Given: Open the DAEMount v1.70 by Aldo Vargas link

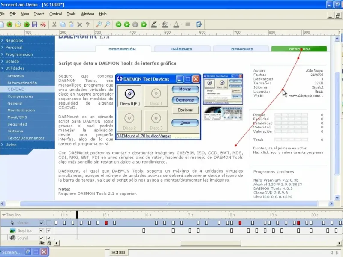Looking at the screenshot, I should tap(144, 136).
